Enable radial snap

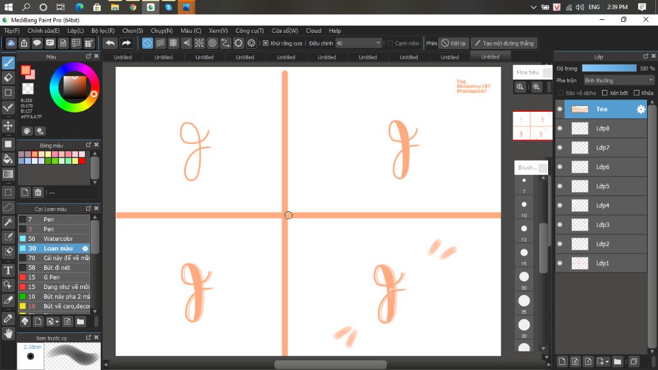click(199, 43)
